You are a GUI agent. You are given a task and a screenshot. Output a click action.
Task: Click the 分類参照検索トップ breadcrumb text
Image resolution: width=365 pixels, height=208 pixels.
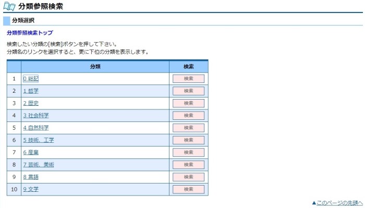point(30,33)
